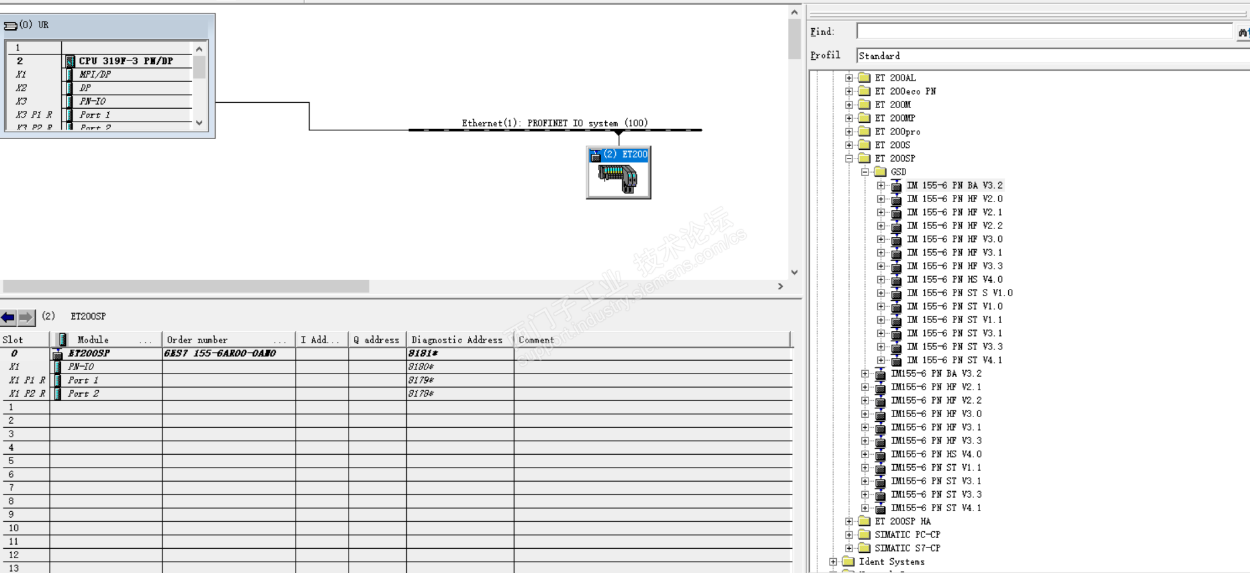This screenshot has height=573, width=1250.
Task: Click the ET 200MP folder icon
Action: click(x=864, y=118)
